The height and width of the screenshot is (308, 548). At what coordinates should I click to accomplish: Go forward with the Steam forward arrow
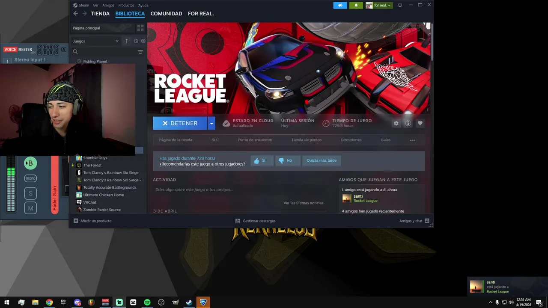(x=84, y=14)
